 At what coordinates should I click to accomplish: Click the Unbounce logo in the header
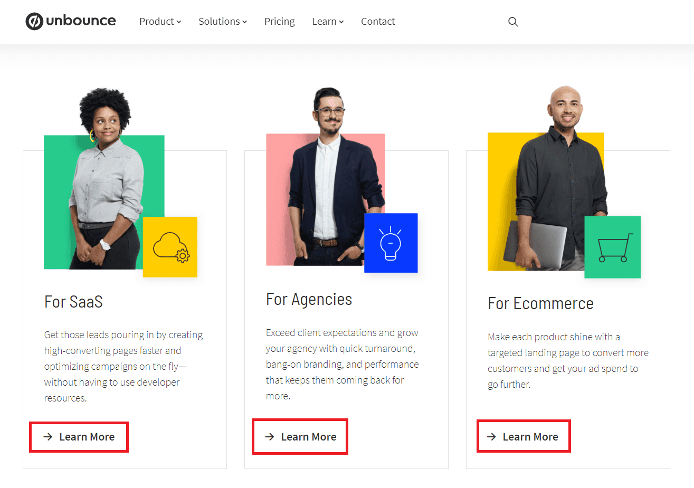tap(71, 21)
